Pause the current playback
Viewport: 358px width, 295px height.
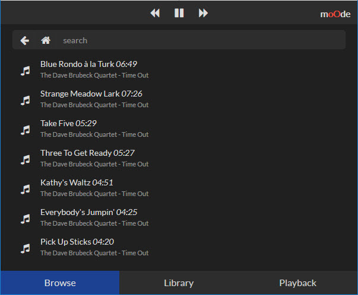pos(179,13)
